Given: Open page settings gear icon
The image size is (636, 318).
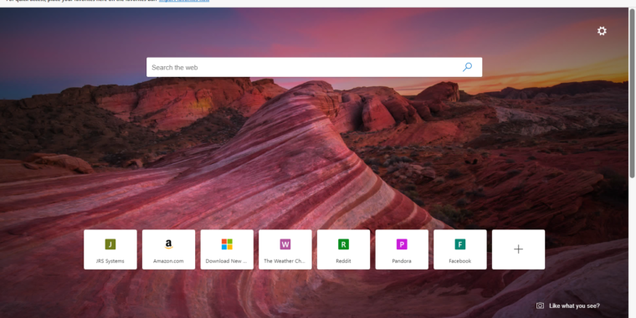Looking at the screenshot, I should click(x=602, y=31).
